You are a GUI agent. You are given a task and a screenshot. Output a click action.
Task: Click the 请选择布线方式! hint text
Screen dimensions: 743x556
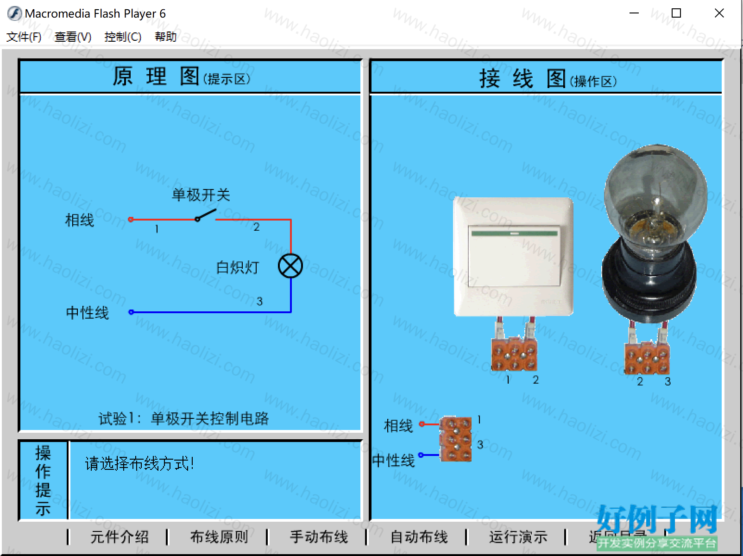click(x=139, y=463)
